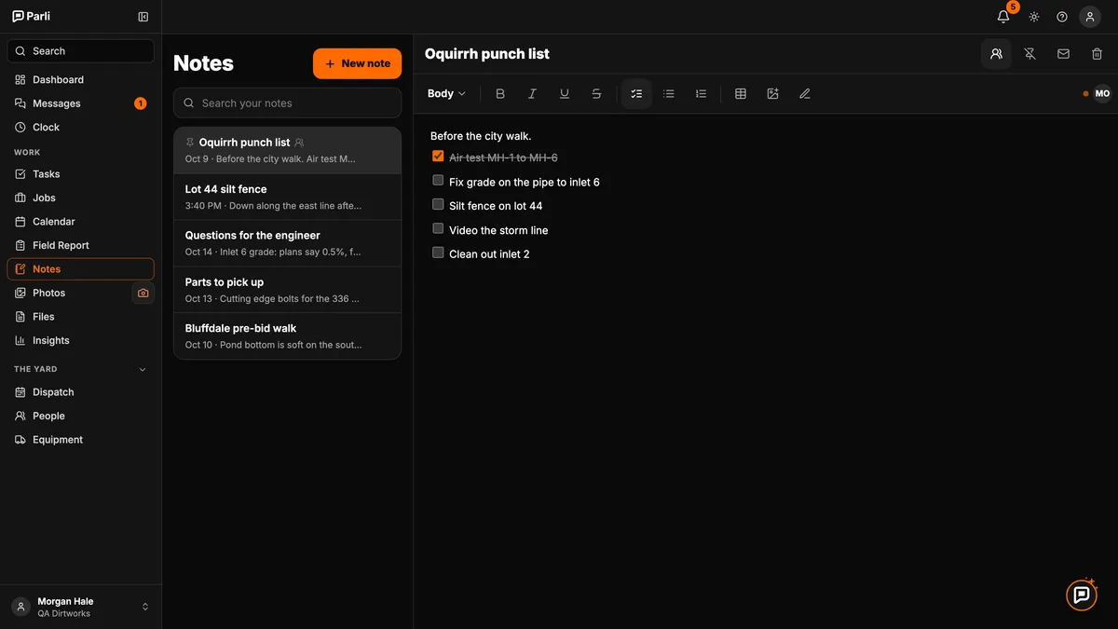Open the Lot 44 silt fence note

tap(288, 197)
